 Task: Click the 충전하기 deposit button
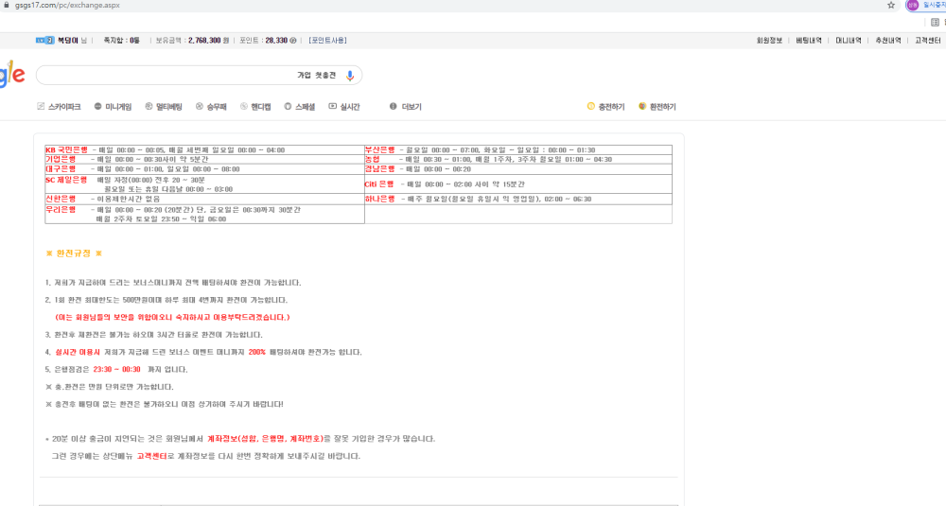coord(605,107)
